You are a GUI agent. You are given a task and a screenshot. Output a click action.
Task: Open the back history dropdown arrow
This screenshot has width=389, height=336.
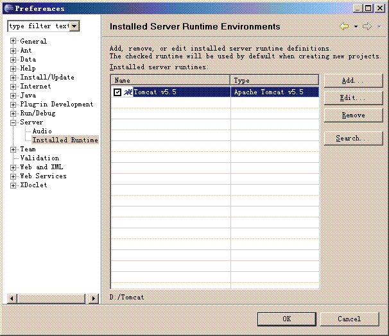(x=356, y=26)
